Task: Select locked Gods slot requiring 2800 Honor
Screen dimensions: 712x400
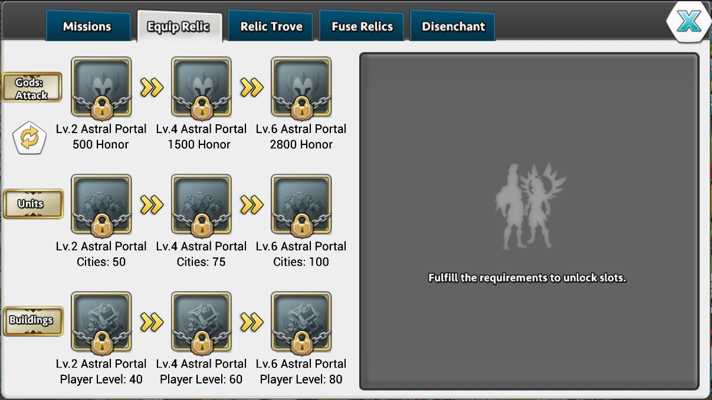Action: click(301, 87)
